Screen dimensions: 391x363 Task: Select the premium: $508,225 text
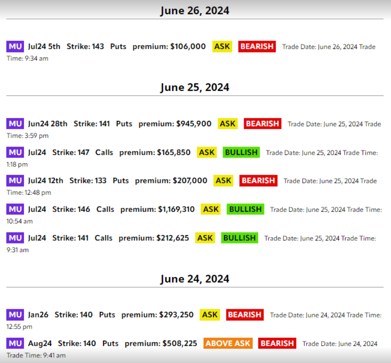coord(161,343)
